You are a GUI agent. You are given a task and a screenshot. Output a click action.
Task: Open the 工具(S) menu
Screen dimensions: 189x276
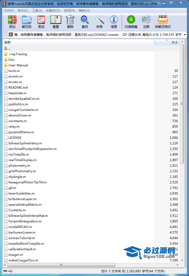pos(37,11)
